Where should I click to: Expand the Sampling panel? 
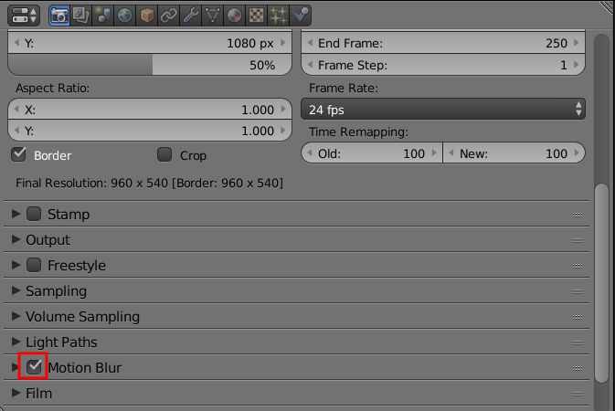[x=296, y=290]
